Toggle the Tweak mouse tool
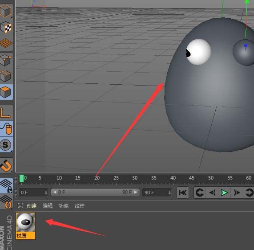 6,128
